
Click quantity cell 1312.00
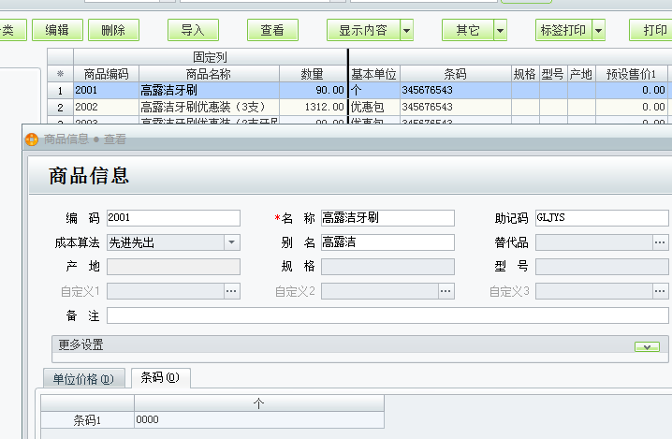tap(313, 108)
